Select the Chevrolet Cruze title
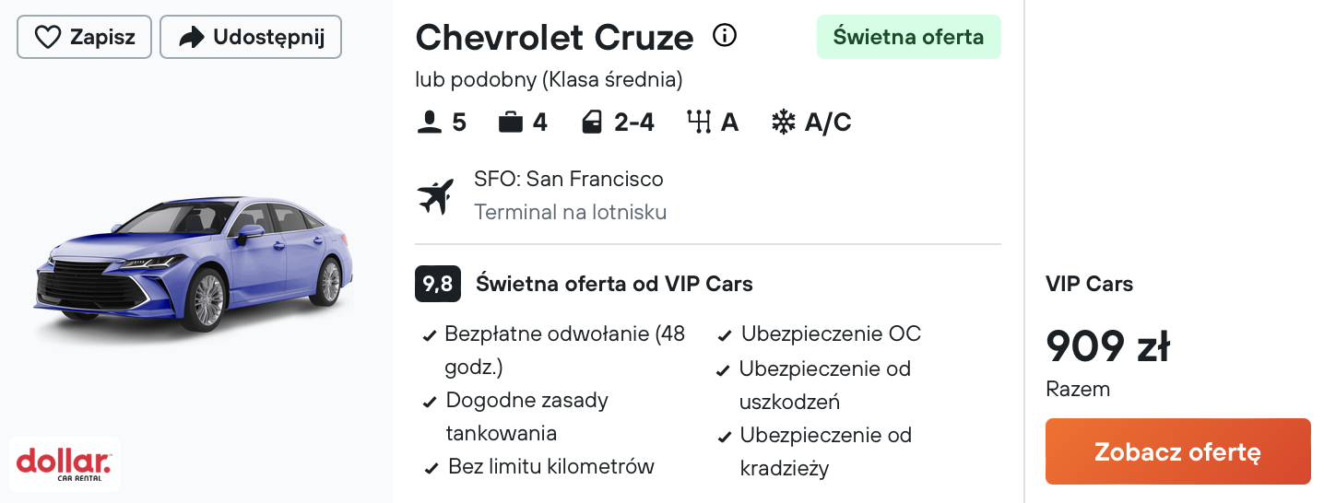The height and width of the screenshot is (503, 1324). pyautogui.click(x=554, y=37)
